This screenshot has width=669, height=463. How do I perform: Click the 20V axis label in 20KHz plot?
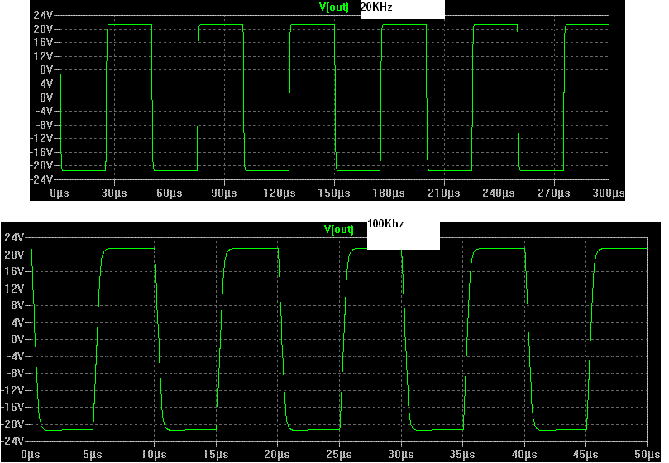(43, 29)
